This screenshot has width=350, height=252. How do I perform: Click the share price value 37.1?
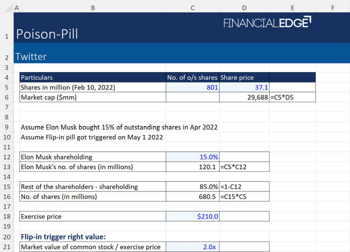(x=244, y=87)
